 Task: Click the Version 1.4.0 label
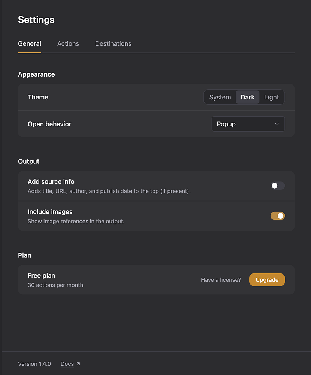tap(34, 364)
